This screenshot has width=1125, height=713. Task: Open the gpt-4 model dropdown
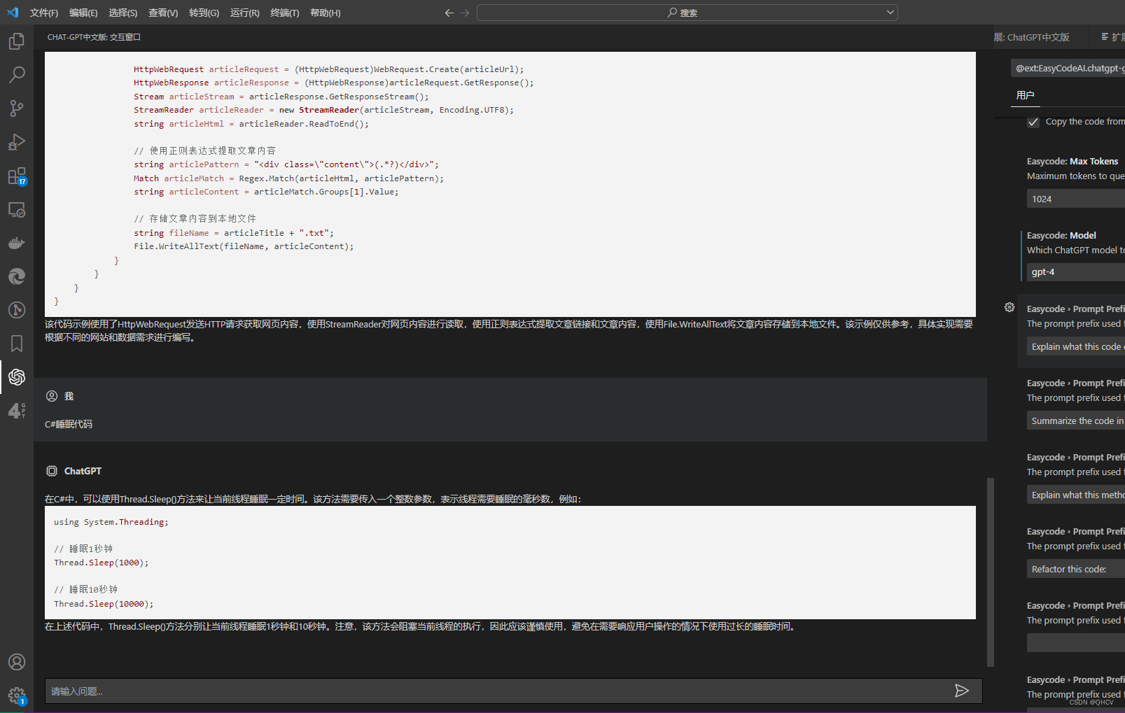(1076, 272)
